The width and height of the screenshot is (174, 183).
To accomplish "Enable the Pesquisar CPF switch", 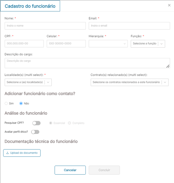I will click(36, 123).
